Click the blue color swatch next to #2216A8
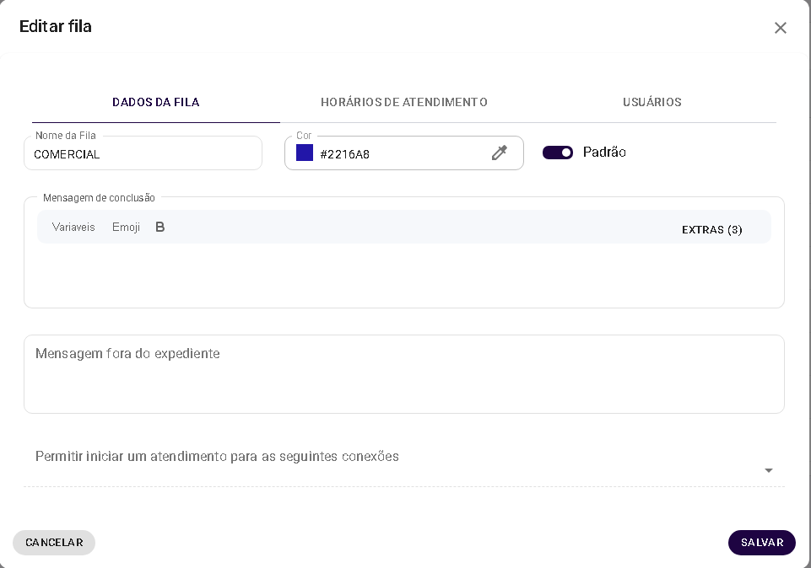This screenshot has width=811, height=568. click(304, 153)
